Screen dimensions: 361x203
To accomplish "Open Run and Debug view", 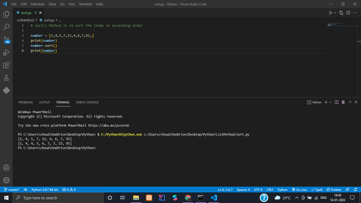I will click(x=6, y=52).
